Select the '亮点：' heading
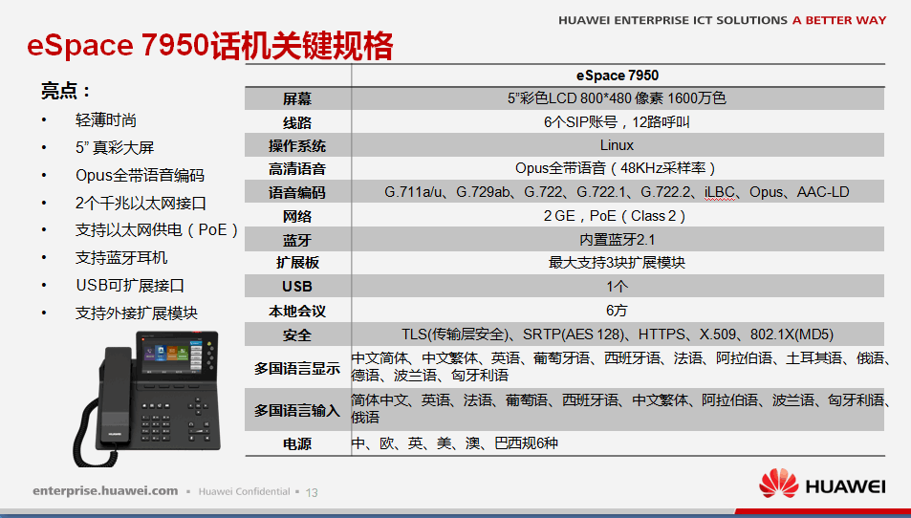 pos(66,91)
